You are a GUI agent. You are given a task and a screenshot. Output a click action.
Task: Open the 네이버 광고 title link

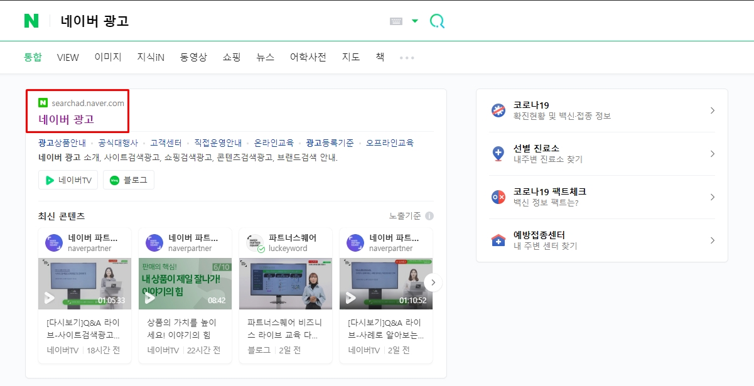point(66,119)
